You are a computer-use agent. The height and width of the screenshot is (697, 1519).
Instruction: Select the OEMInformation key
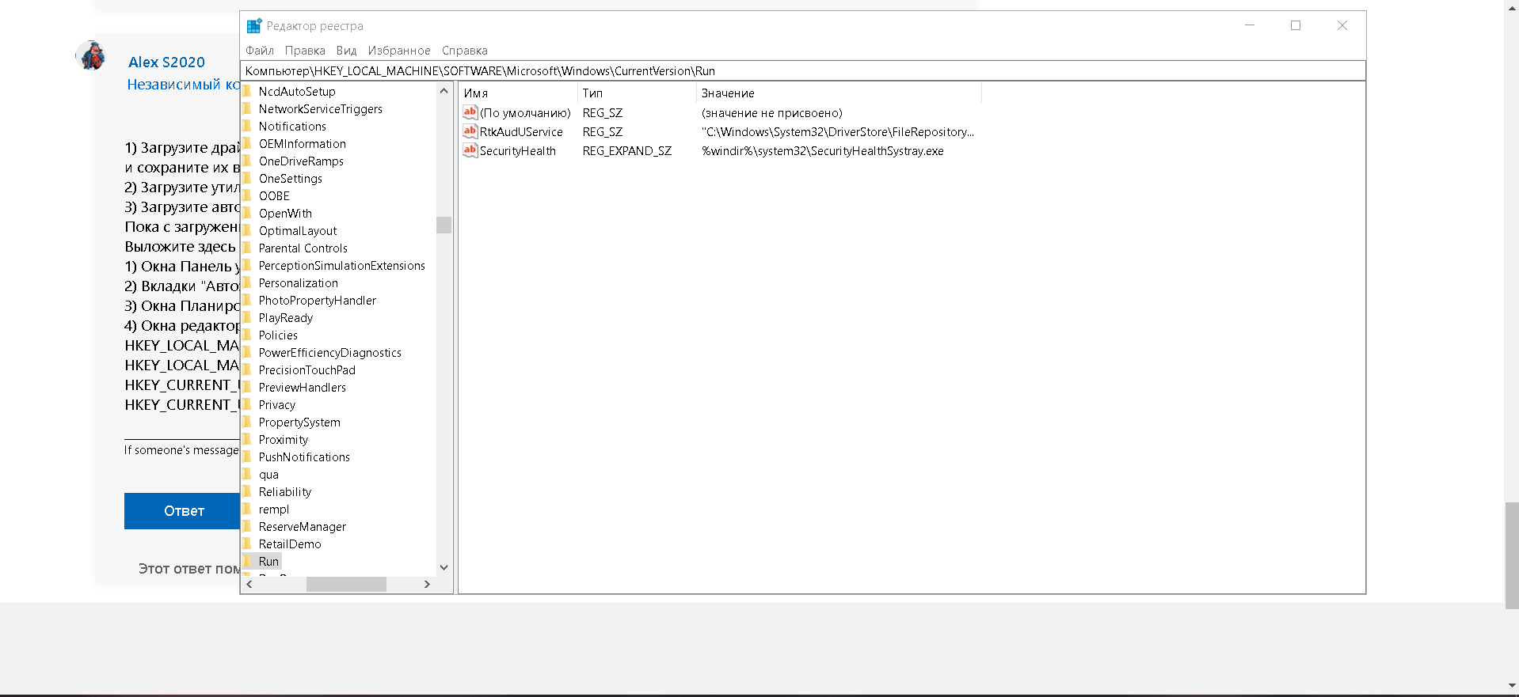click(x=302, y=144)
